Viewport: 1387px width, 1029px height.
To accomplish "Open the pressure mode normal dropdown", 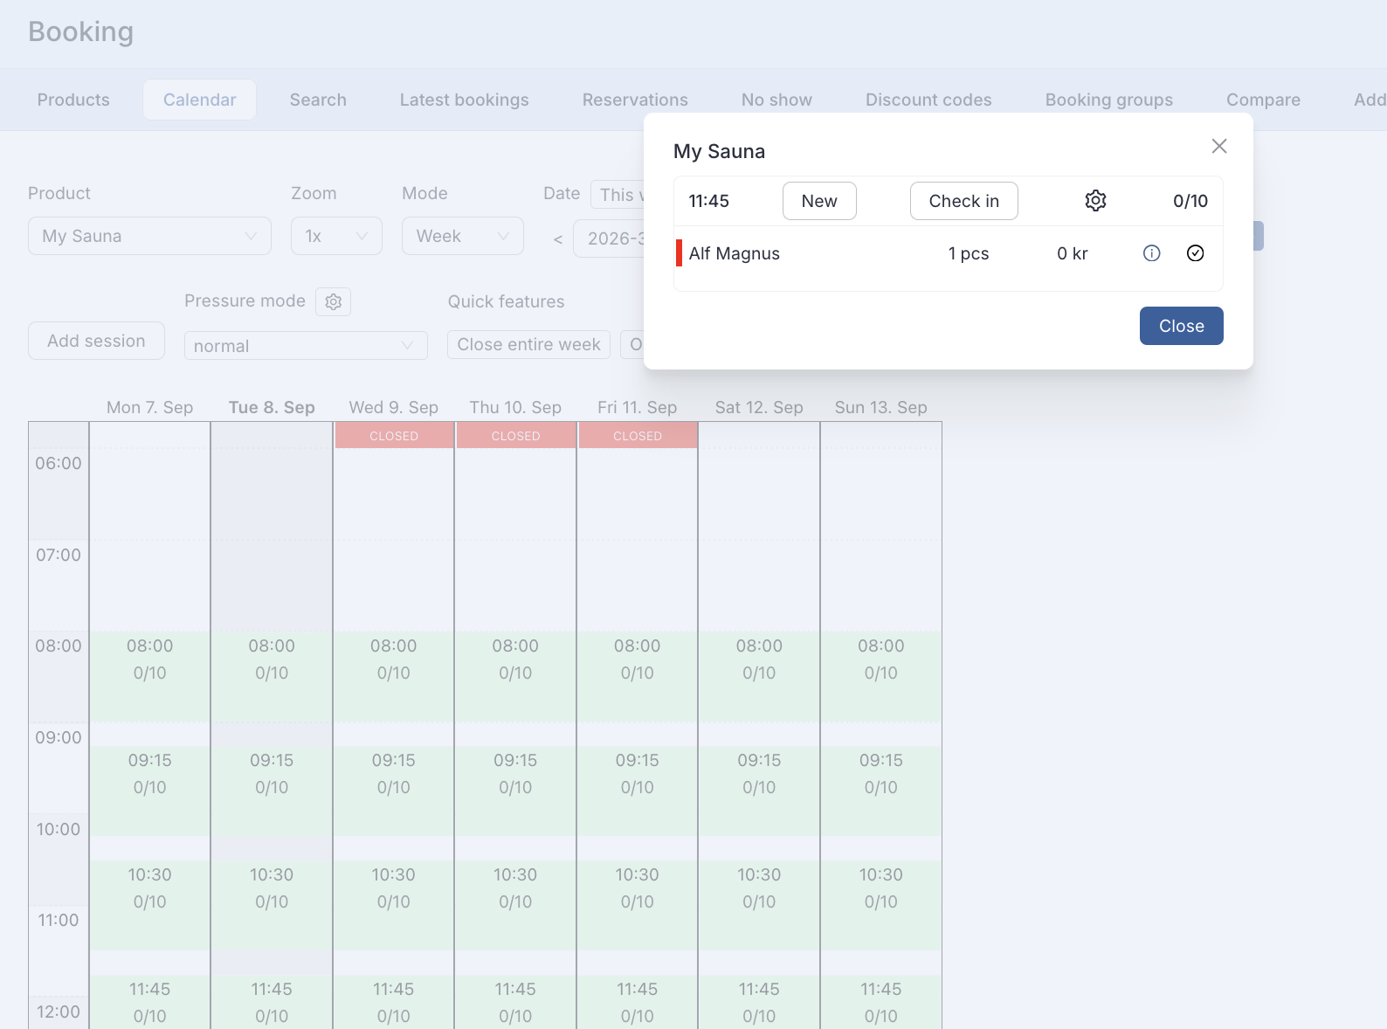I will (x=306, y=346).
